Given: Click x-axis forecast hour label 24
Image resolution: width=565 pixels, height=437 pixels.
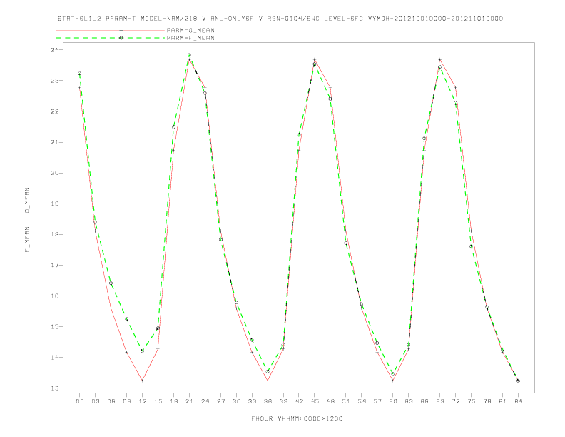Looking at the screenshot, I should pyautogui.click(x=205, y=401).
